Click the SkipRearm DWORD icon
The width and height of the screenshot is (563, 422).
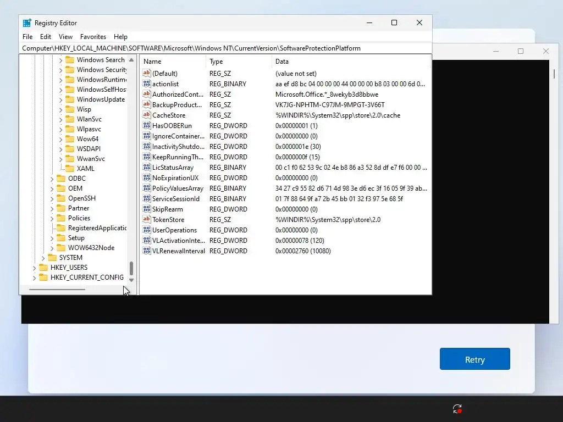[x=146, y=208]
